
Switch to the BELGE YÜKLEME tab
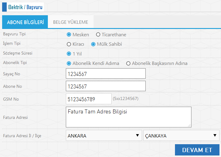[x=71, y=22]
